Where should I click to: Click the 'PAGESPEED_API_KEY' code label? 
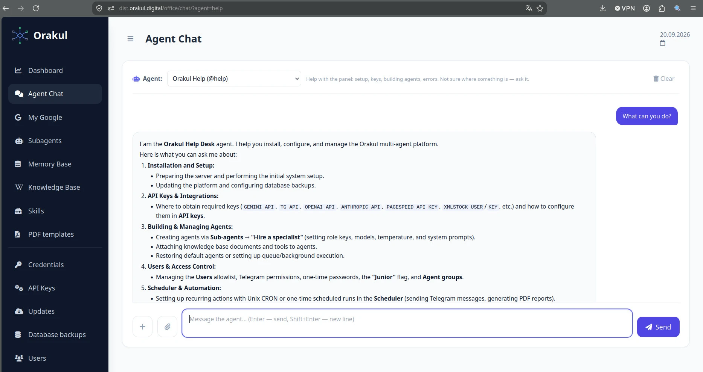412,207
